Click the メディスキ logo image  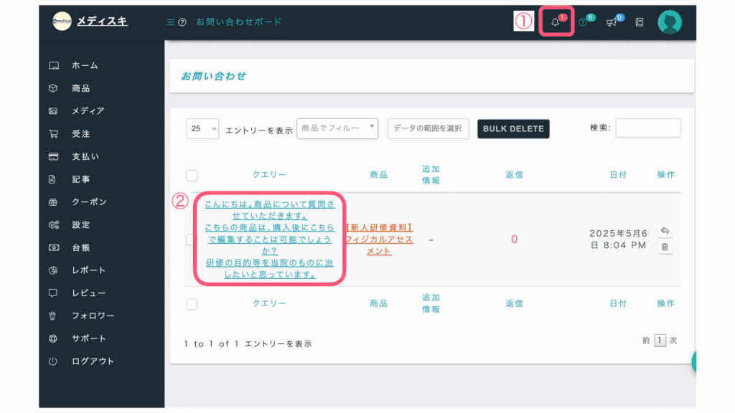tap(62, 21)
